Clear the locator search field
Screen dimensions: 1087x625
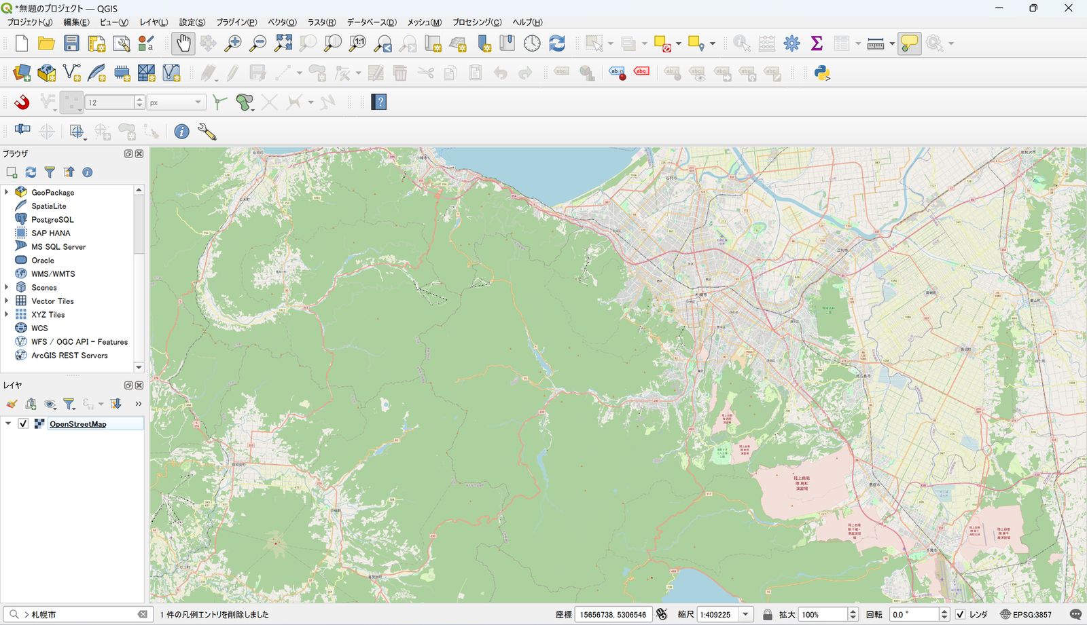[142, 614]
